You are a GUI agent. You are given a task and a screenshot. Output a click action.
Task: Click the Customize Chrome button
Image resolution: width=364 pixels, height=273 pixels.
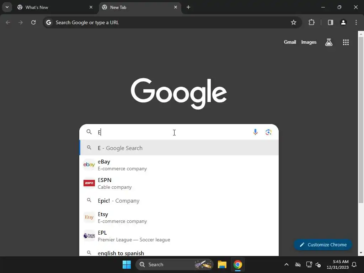323,245
